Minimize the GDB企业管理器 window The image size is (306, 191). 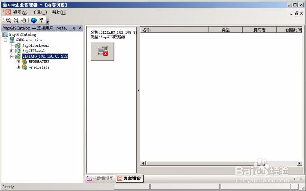click(x=290, y=5)
